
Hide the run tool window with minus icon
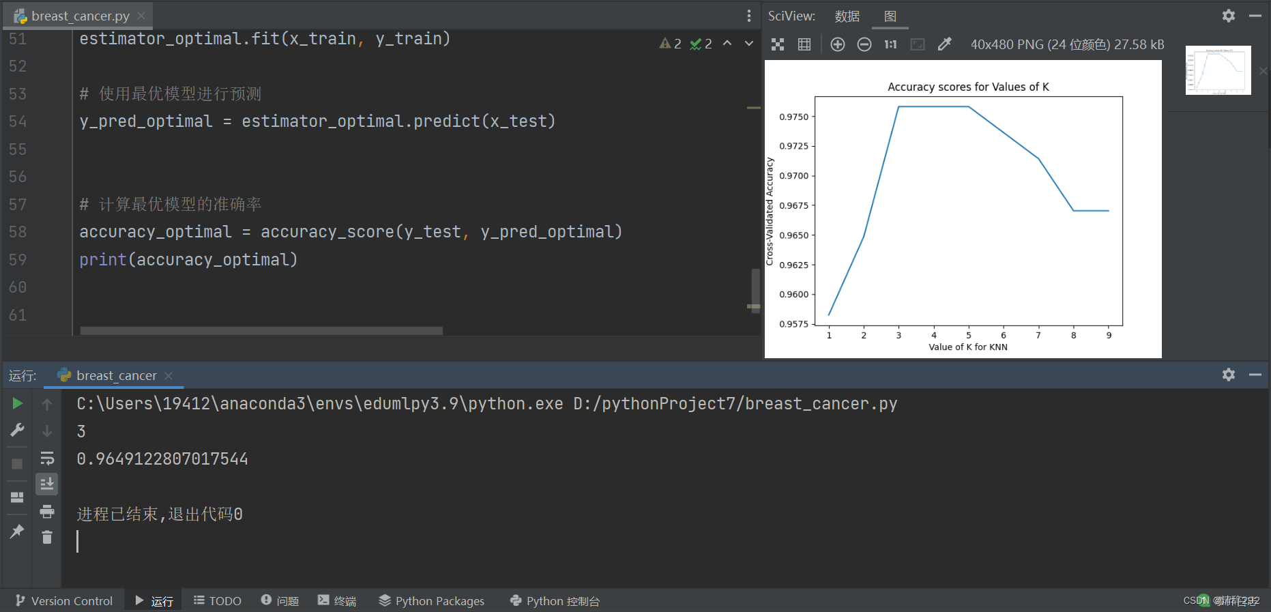[1255, 375]
